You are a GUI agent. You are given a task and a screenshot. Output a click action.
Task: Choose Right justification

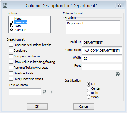[88, 93]
